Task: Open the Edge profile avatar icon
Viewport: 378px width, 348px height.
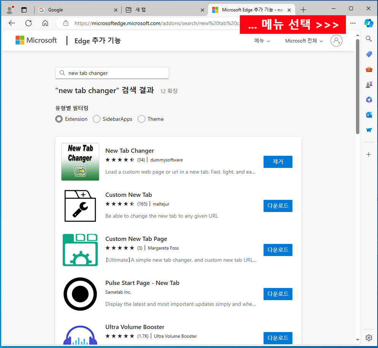Action: tap(10, 9)
